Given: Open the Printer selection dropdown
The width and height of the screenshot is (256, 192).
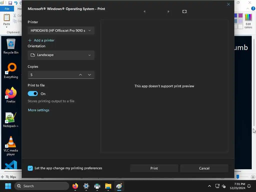Looking at the screenshot, I should point(61,30).
